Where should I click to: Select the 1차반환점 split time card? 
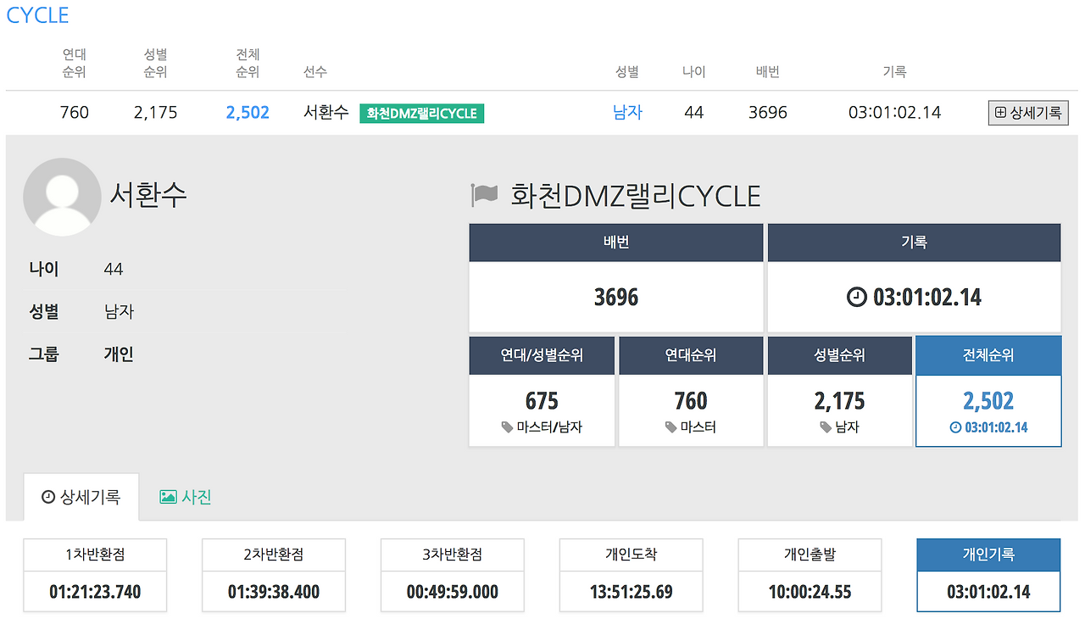(94, 575)
